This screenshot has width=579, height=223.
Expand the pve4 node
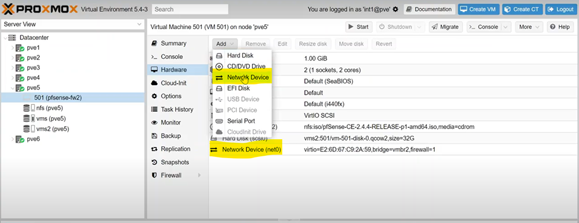tap(12, 78)
